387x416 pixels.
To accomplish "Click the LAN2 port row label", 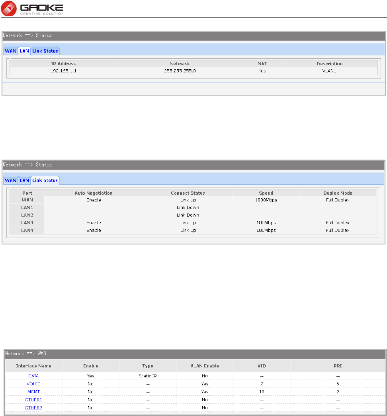I will tap(27, 215).
